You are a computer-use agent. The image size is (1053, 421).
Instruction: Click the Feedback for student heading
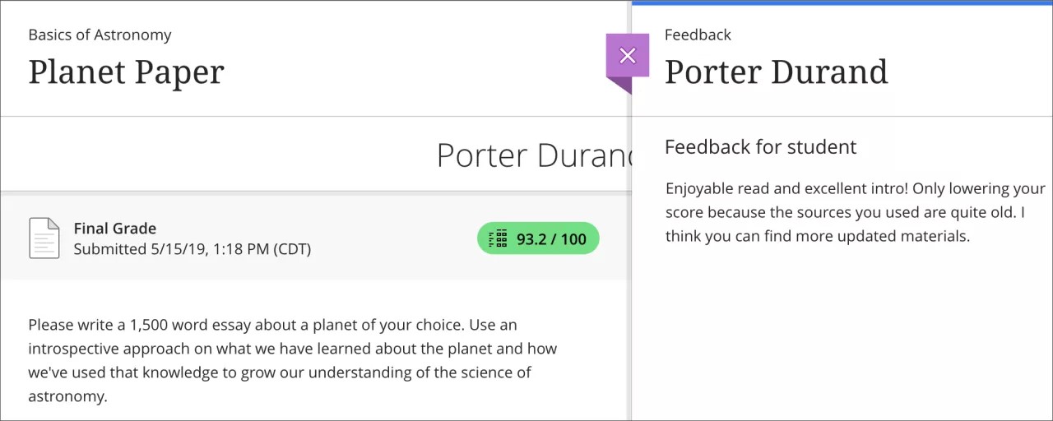click(760, 147)
